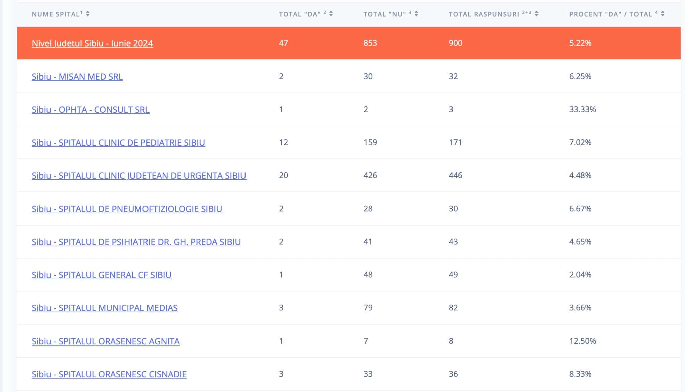Select the 2.04% value for General CF Sibiu
Image resolution: width=685 pixels, height=392 pixels.
[x=580, y=275]
